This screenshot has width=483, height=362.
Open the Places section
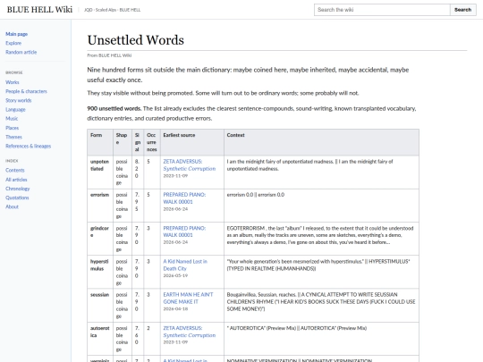12,128
